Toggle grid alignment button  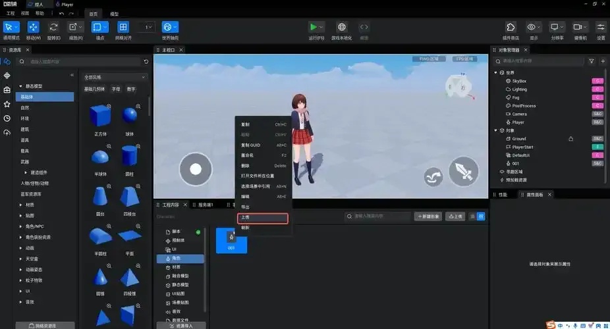[123, 27]
